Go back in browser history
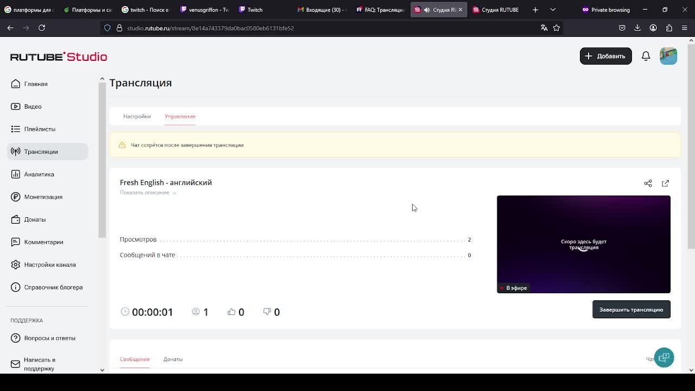The width and height of the screenshot is (695, 391). [10, 28]
